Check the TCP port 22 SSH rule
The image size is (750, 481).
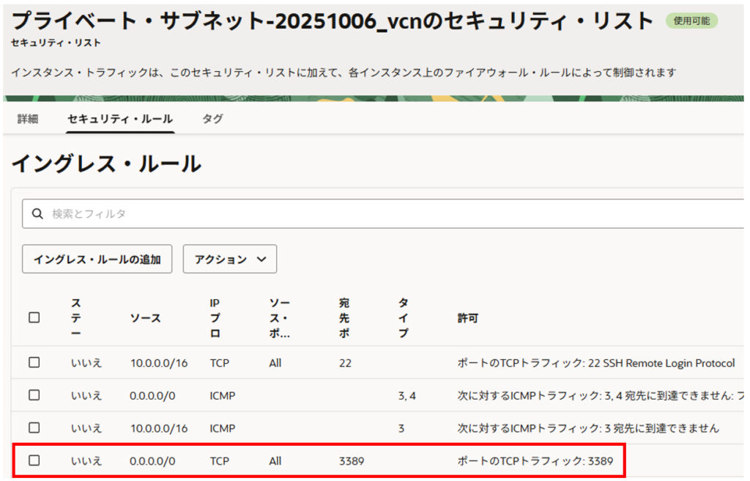click(34, 362)
